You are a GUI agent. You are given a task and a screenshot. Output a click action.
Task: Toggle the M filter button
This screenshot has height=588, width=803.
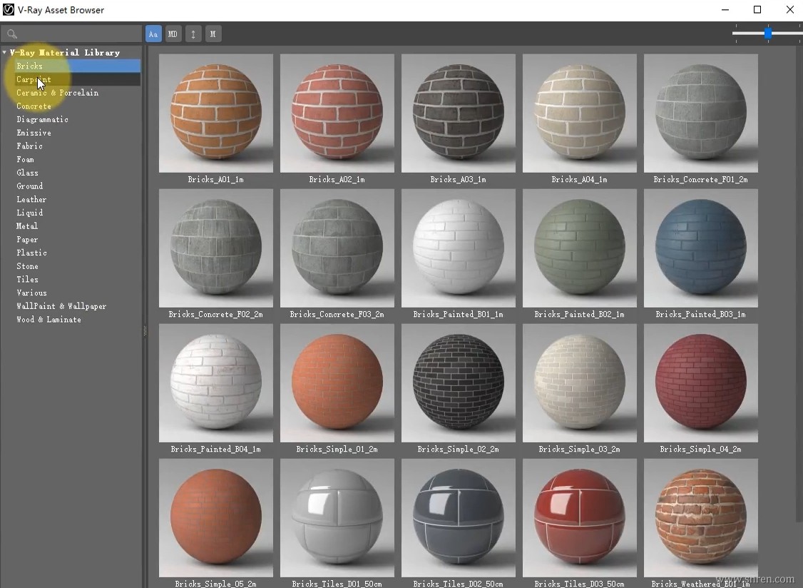point(213,34)
